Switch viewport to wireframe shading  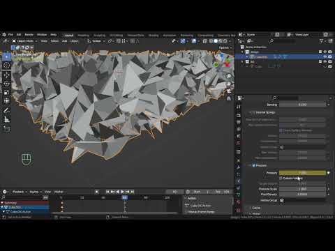[x=211, y=41]
